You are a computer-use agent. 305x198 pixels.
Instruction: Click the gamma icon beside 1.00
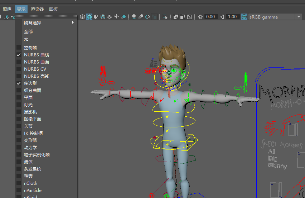tap(222, 17)
